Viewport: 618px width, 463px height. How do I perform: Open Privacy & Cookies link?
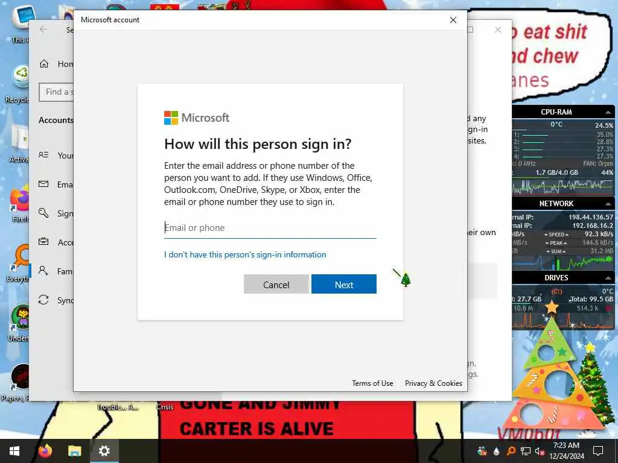tap(433, 383)
